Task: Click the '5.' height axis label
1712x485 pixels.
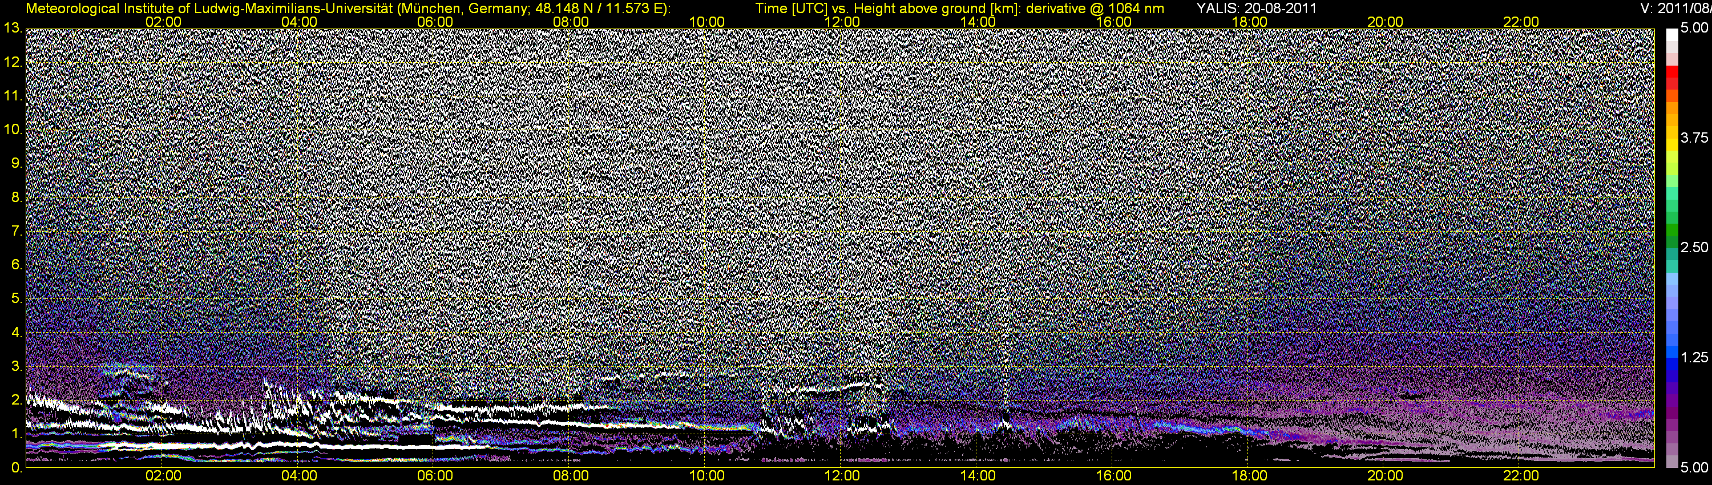Action: coord(17,298)
